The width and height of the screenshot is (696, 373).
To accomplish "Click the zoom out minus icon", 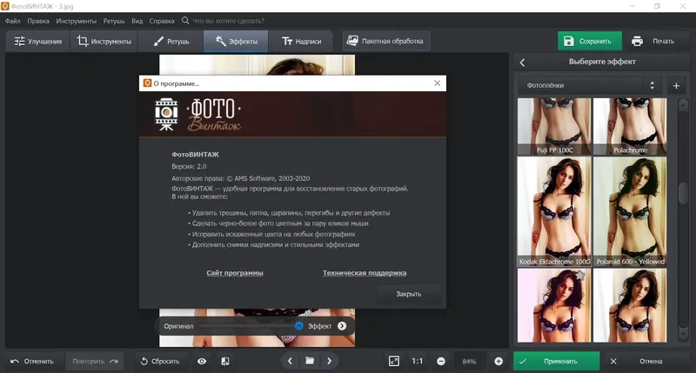I will (x=441, y=362).
